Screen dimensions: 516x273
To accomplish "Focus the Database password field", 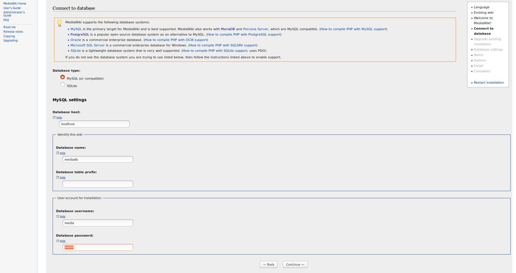I will click(98, 247).
